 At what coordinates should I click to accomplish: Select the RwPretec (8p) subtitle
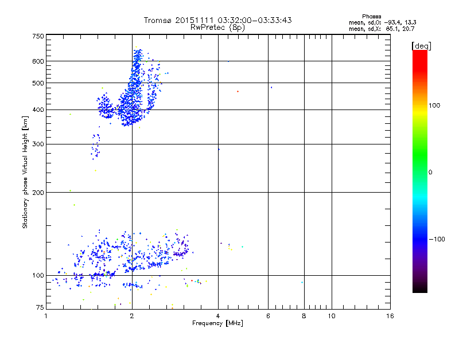point(217,28)
